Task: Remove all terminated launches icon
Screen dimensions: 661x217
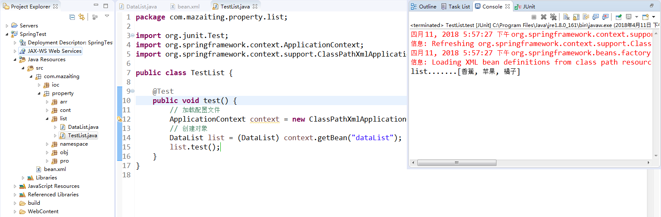Action: 553,17
